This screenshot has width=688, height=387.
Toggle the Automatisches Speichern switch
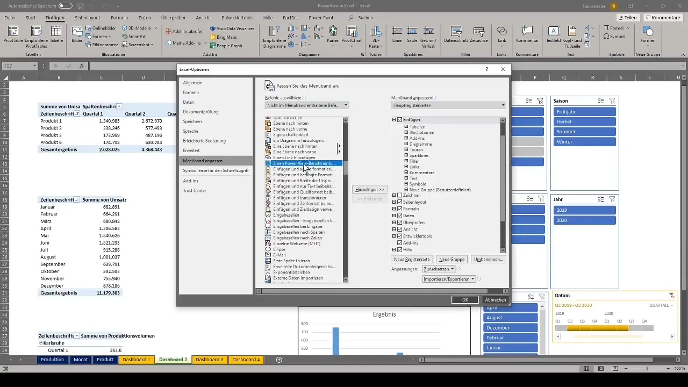click(x=66, y=6)
